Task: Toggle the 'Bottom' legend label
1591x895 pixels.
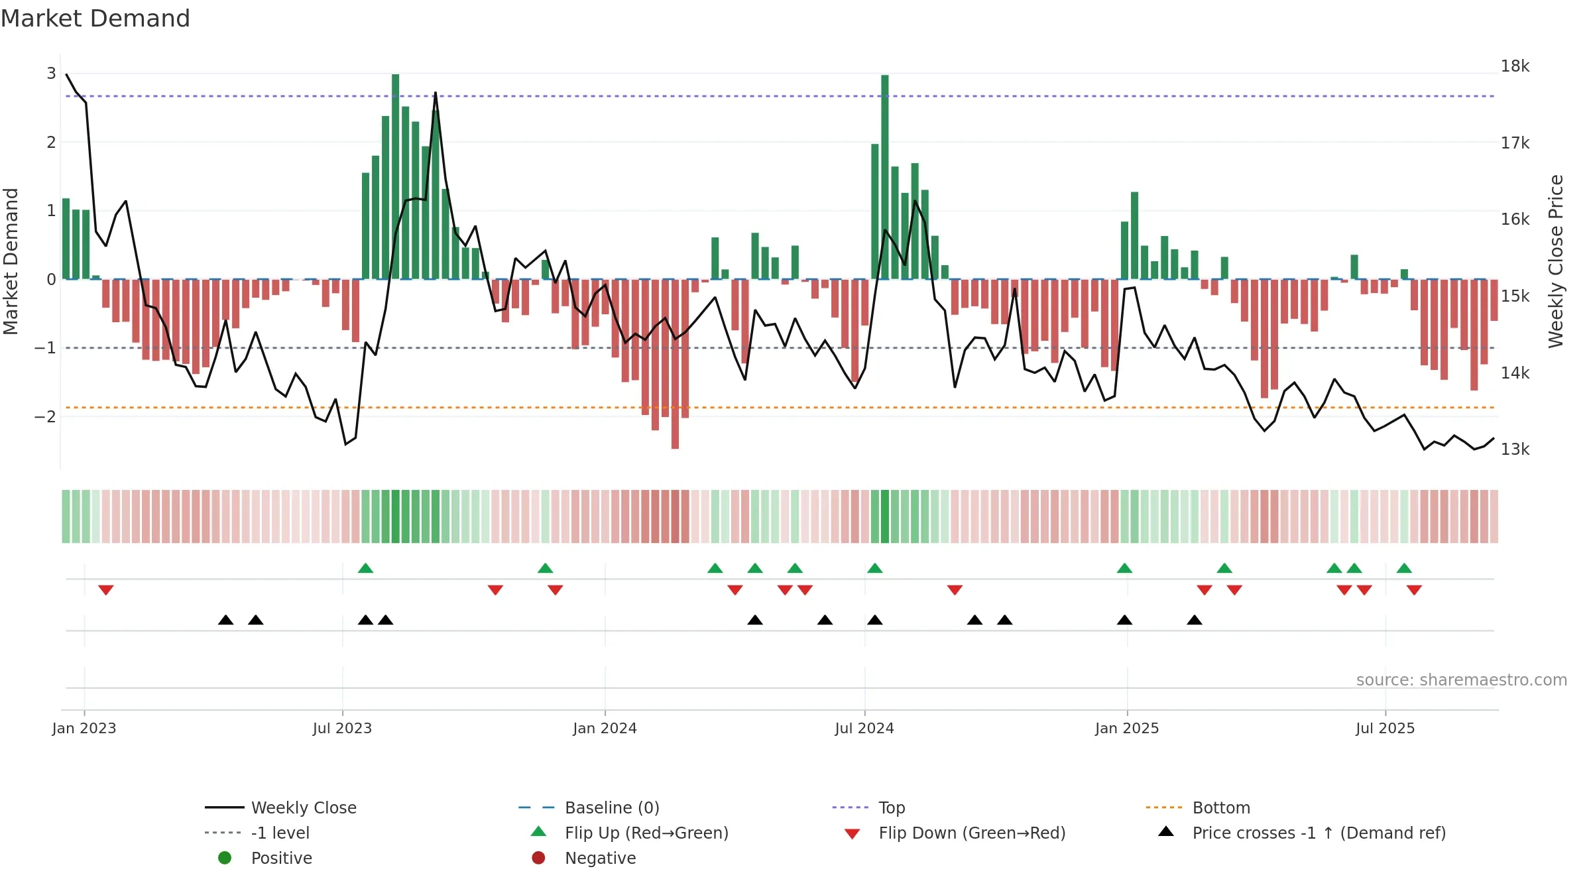Action: (1221, 807)
